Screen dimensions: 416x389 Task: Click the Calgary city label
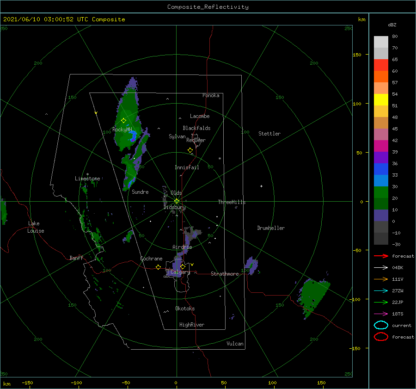pos(180,272)
